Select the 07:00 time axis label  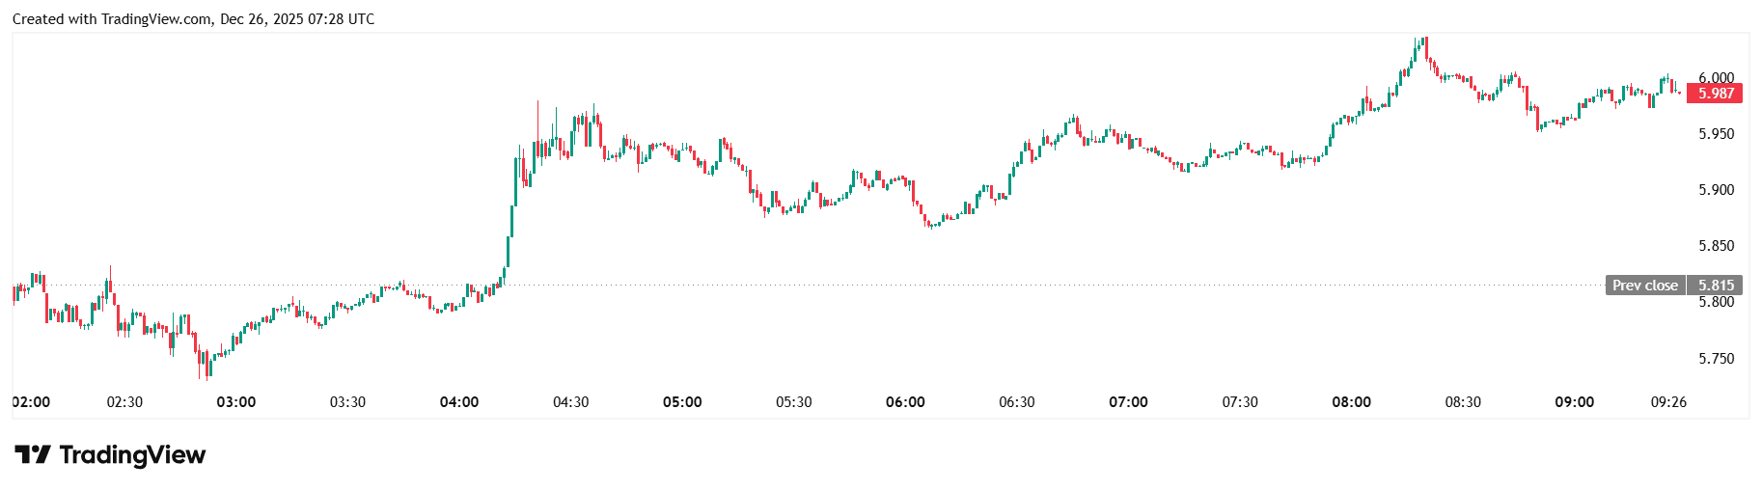(1128, 402)
